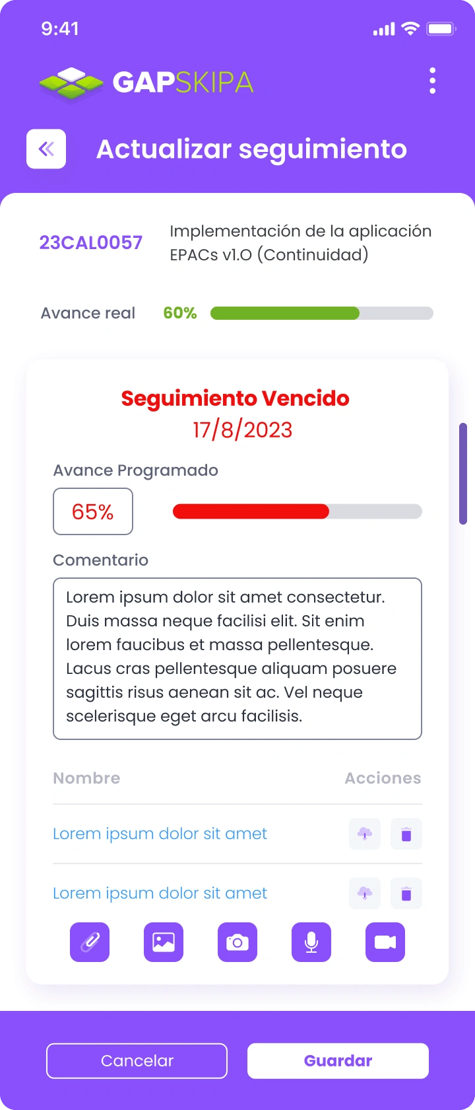Click the video camera icon

tap(385, 942)
